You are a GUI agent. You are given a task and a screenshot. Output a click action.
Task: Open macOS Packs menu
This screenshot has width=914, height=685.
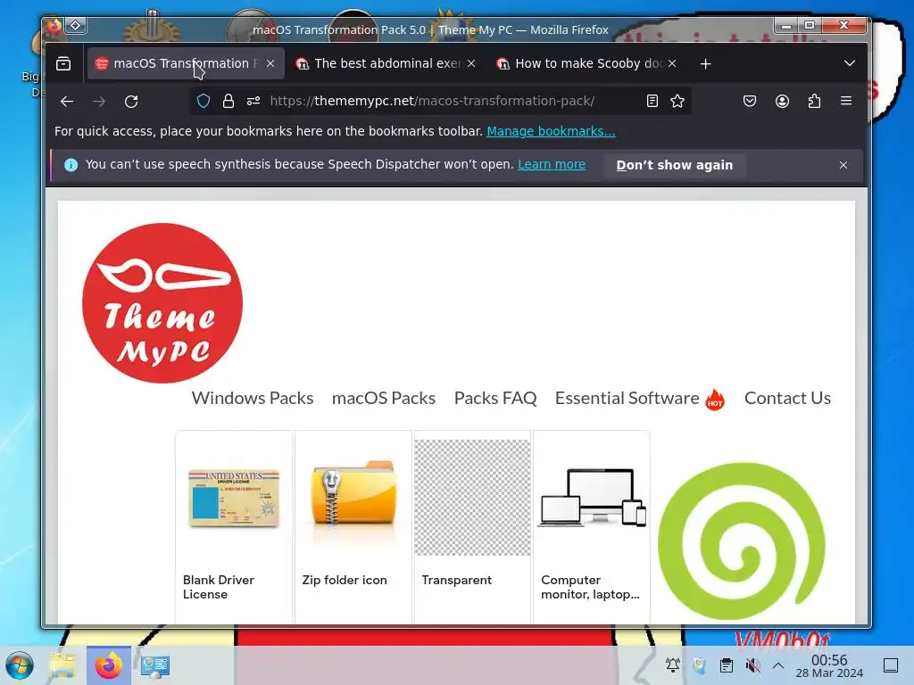pos(384,398)
